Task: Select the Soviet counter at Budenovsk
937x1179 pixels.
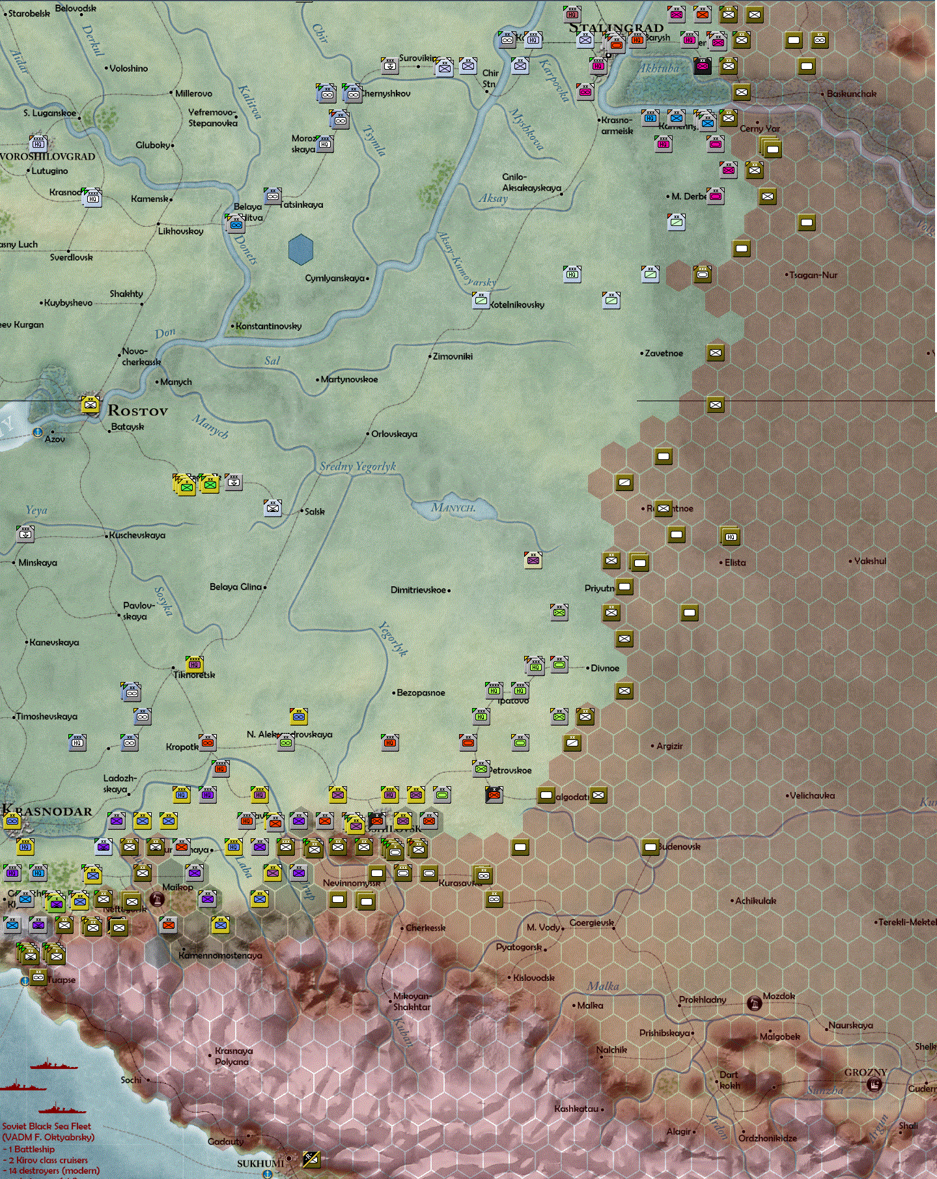Action: point(650,847)
